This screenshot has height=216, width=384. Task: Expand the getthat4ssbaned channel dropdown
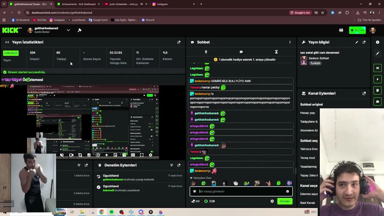68,30
